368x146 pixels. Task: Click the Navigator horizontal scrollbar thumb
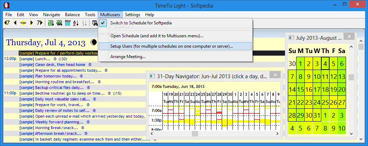pyautogui.click(x=195, y=133)
